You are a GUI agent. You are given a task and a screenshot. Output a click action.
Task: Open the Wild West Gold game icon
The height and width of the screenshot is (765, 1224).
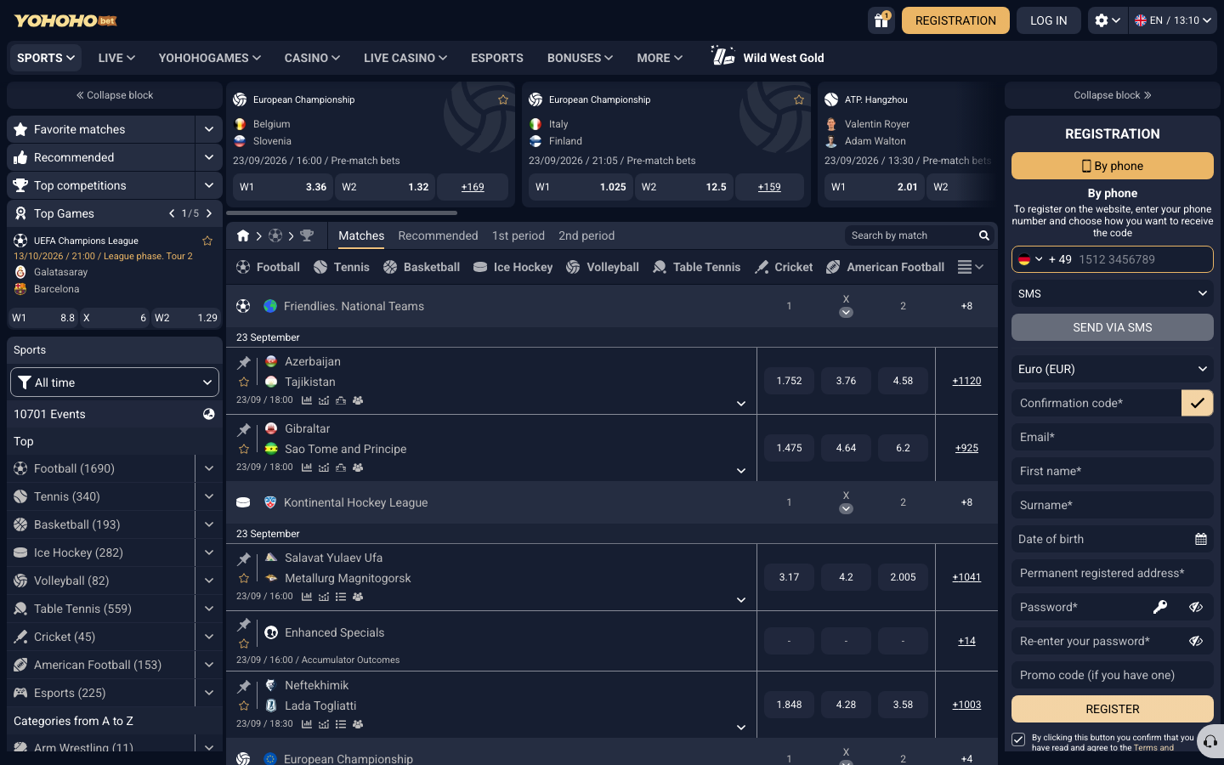tap(722, 56)
